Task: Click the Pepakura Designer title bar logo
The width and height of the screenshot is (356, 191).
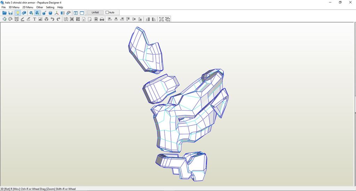Action: click(x=2, y=2)
